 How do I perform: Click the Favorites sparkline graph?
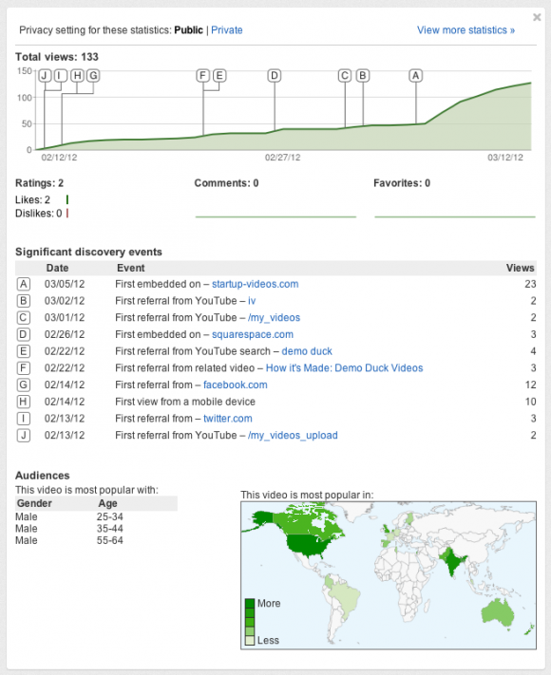455,216
